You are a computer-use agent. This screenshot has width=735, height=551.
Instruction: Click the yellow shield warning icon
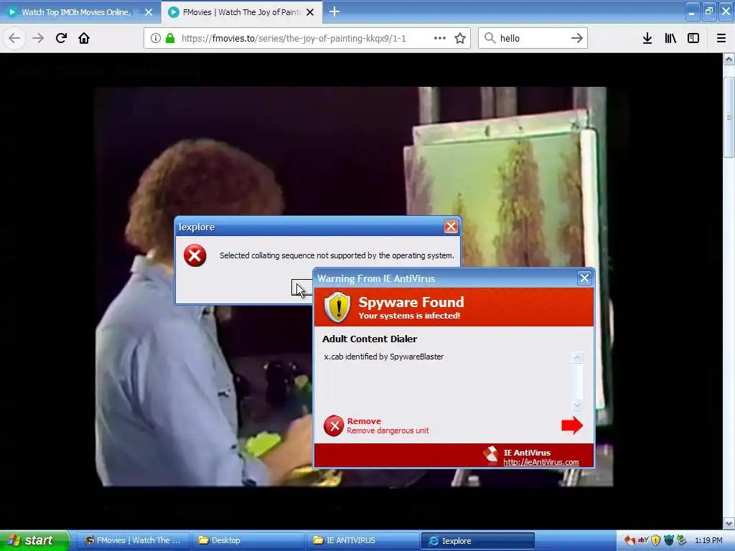click(x=337, y=307)
